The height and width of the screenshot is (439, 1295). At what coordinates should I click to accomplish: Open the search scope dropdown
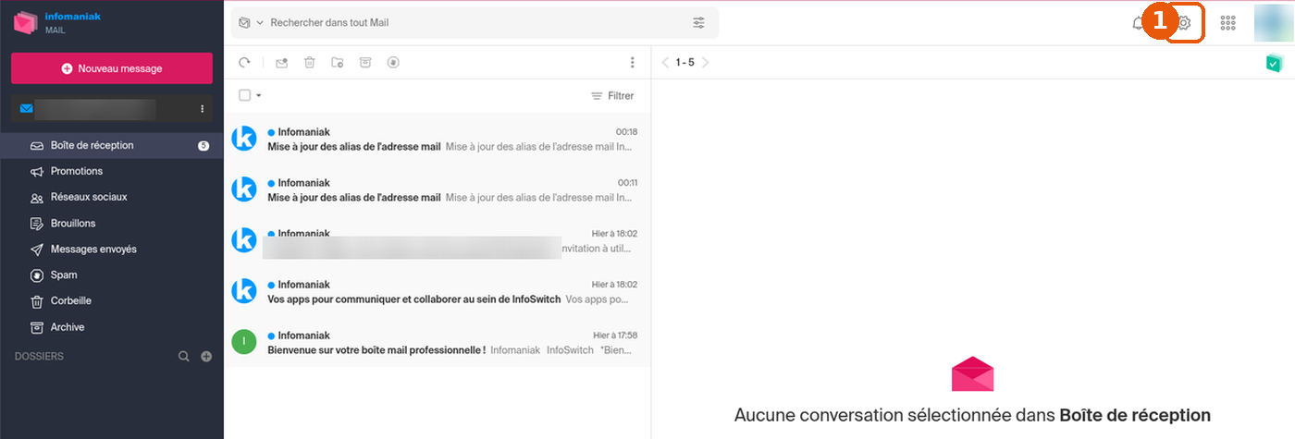[251, 22]
